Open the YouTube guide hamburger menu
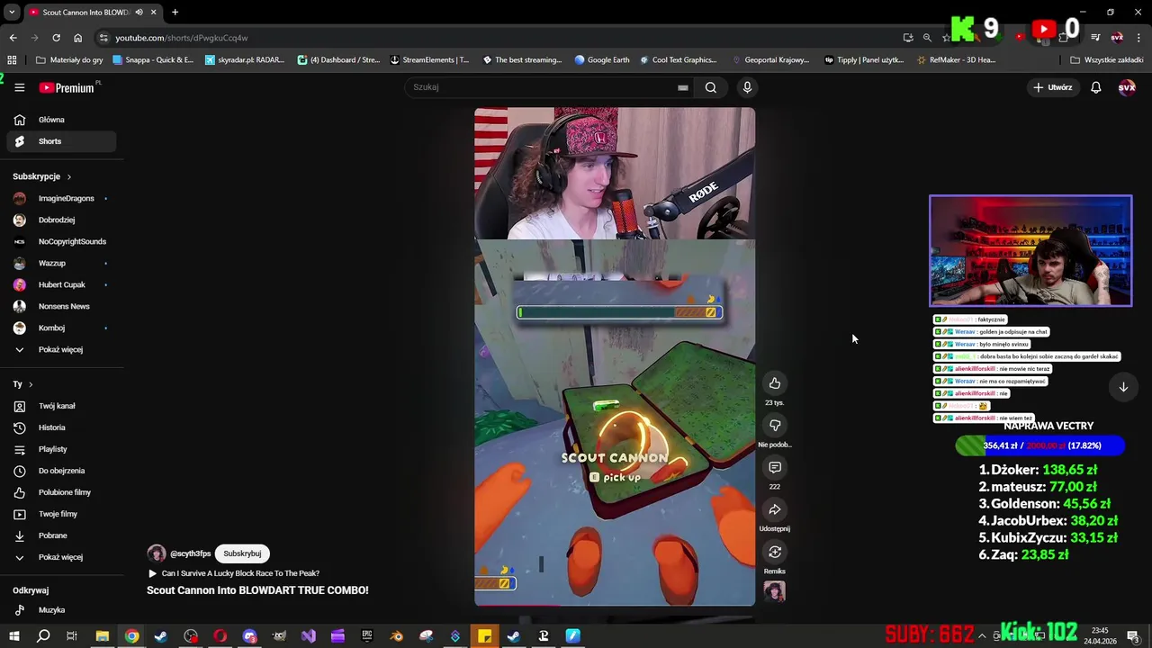 [x=19, y=87]
